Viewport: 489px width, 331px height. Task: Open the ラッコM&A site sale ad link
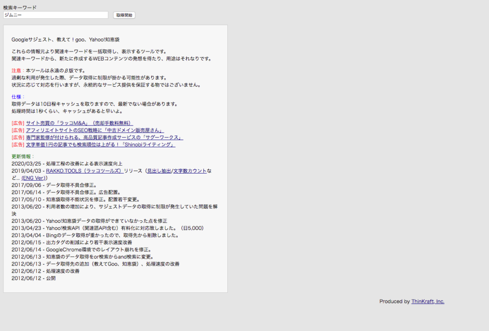pyautogui.click(x=79, y=123)
